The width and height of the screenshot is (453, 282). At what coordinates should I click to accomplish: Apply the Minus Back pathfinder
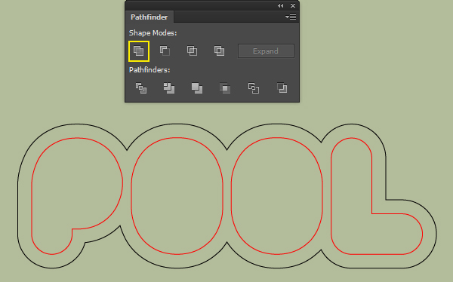[x=282, y=87]
